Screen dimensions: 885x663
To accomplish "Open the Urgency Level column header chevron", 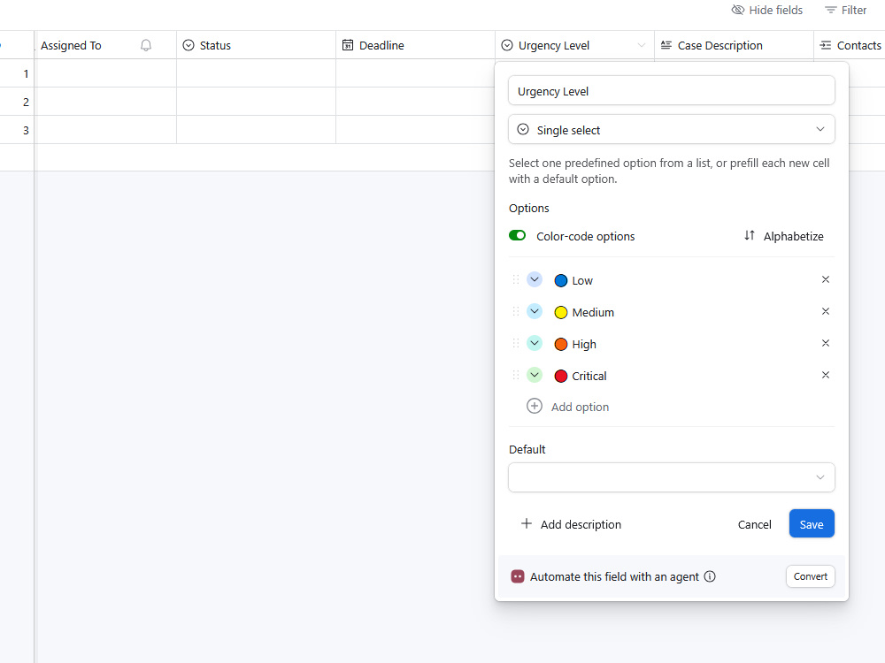I will 641,45.
